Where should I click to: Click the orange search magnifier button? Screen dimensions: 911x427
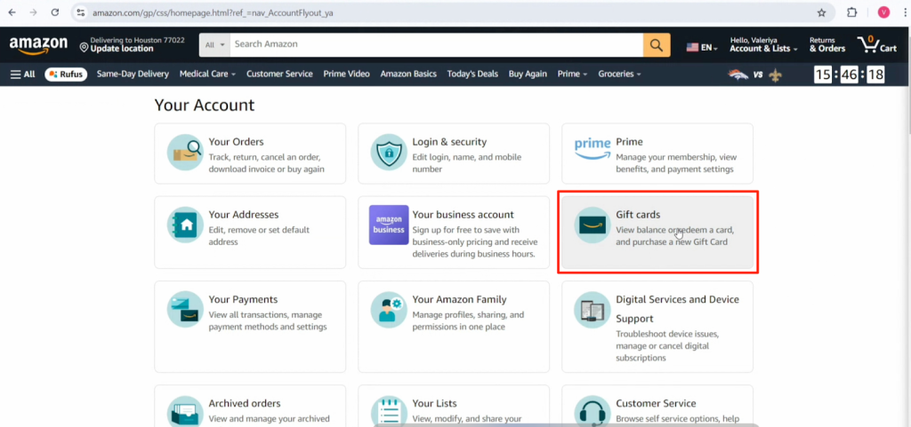tap(657, 44)
